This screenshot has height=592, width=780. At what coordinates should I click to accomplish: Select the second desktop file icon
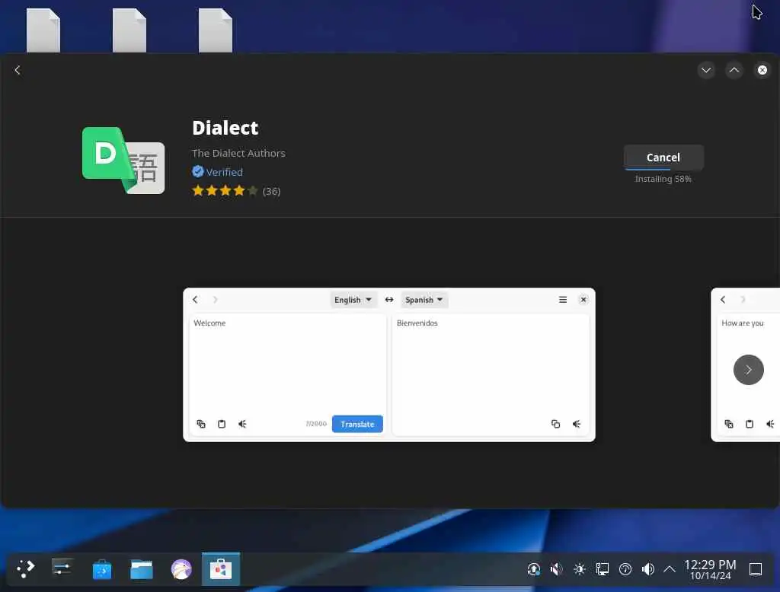(x=129, y=30)
